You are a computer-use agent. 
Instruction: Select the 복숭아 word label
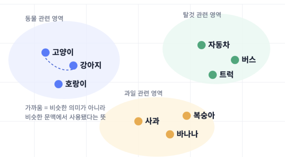point(204,116)
